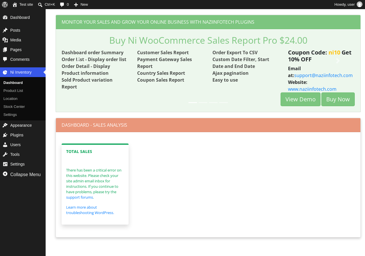Viewport: 365px width, 256px height.
Task: Click the Dashboard order Summary text
Action: click(92, 53)
